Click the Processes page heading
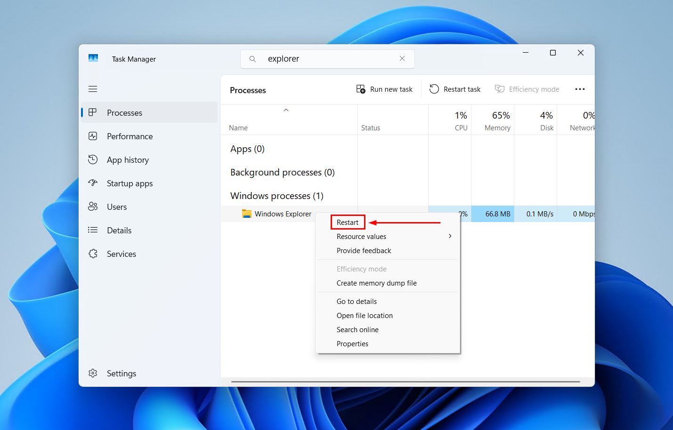The image size is (673, 430). tap(248, 90)
